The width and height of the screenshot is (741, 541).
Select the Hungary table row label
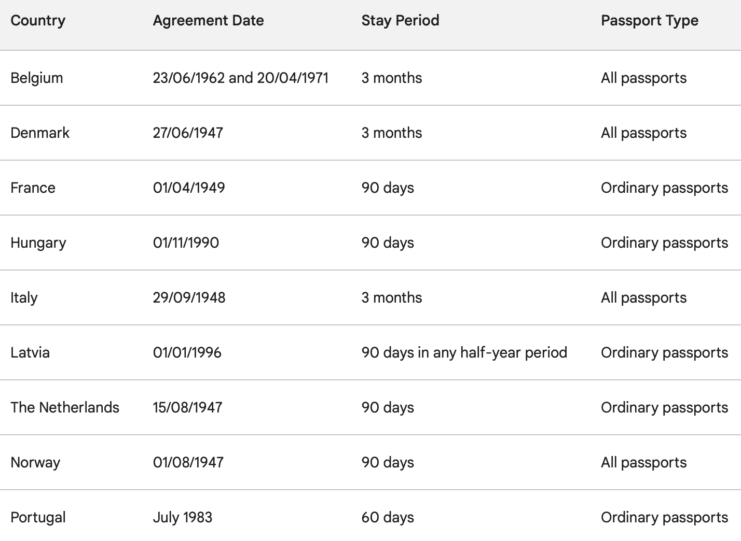(38, 243)
